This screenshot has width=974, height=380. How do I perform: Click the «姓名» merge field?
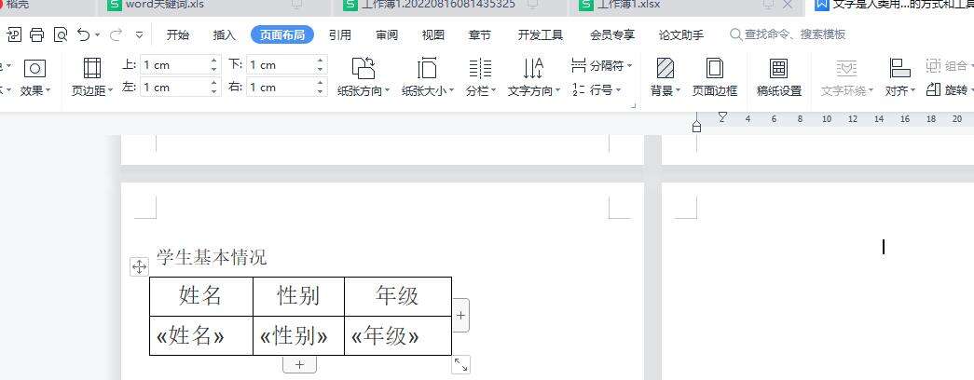pyautogui.click(x=190, y=336)
